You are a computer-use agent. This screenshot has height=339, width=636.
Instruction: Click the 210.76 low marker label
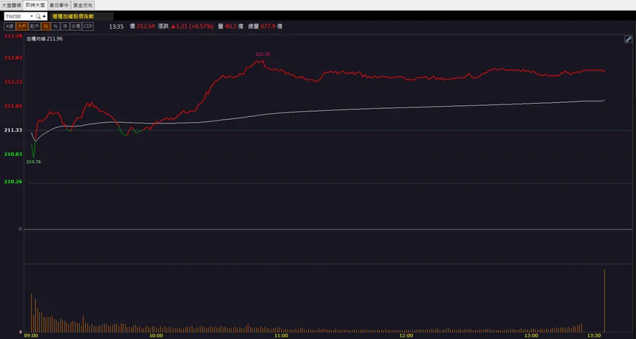[33, 162]
